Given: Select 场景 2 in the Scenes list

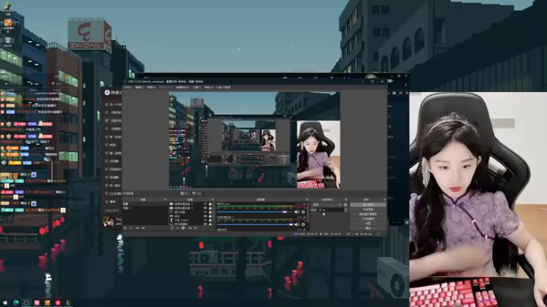Looking at the screenshot, I should point(145,208).
